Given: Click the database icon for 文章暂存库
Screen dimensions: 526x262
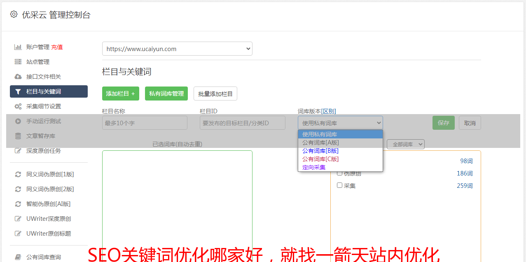Looking at the screenshot, I should pos(18,136).
